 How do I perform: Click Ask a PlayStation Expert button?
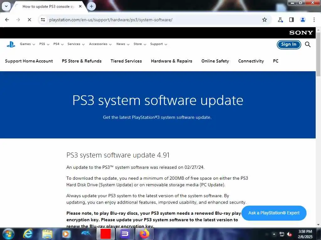tap(274, 213)
